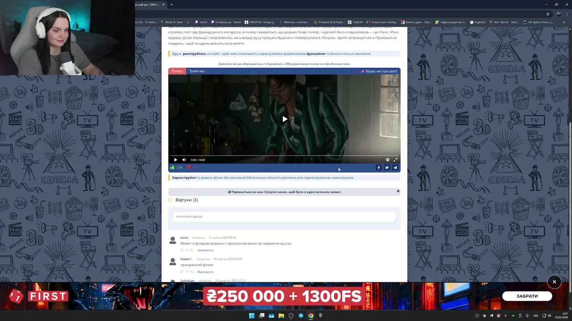
Task: Upvote Vesper I.'s comment
Action: 182,272
